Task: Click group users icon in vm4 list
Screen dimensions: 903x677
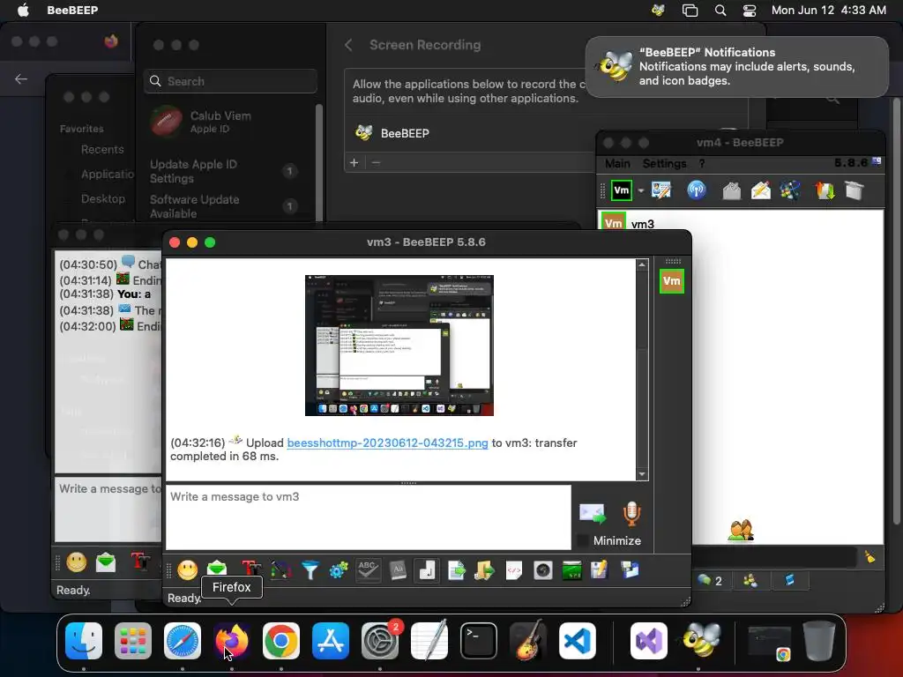Action: point(741,530)
